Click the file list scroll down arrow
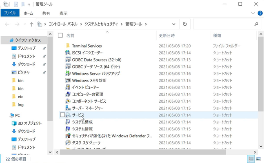The width and height of the screenshot is (264, 163). coord(261,146)
